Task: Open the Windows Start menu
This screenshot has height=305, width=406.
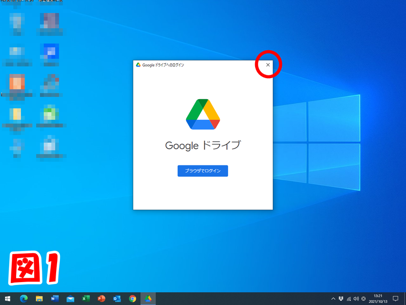Action: pyautogui.click(x=8, y=299)
